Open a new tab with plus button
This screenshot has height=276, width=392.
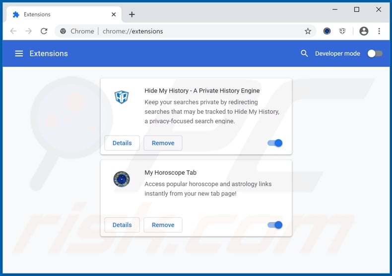(x=132, y=14)
